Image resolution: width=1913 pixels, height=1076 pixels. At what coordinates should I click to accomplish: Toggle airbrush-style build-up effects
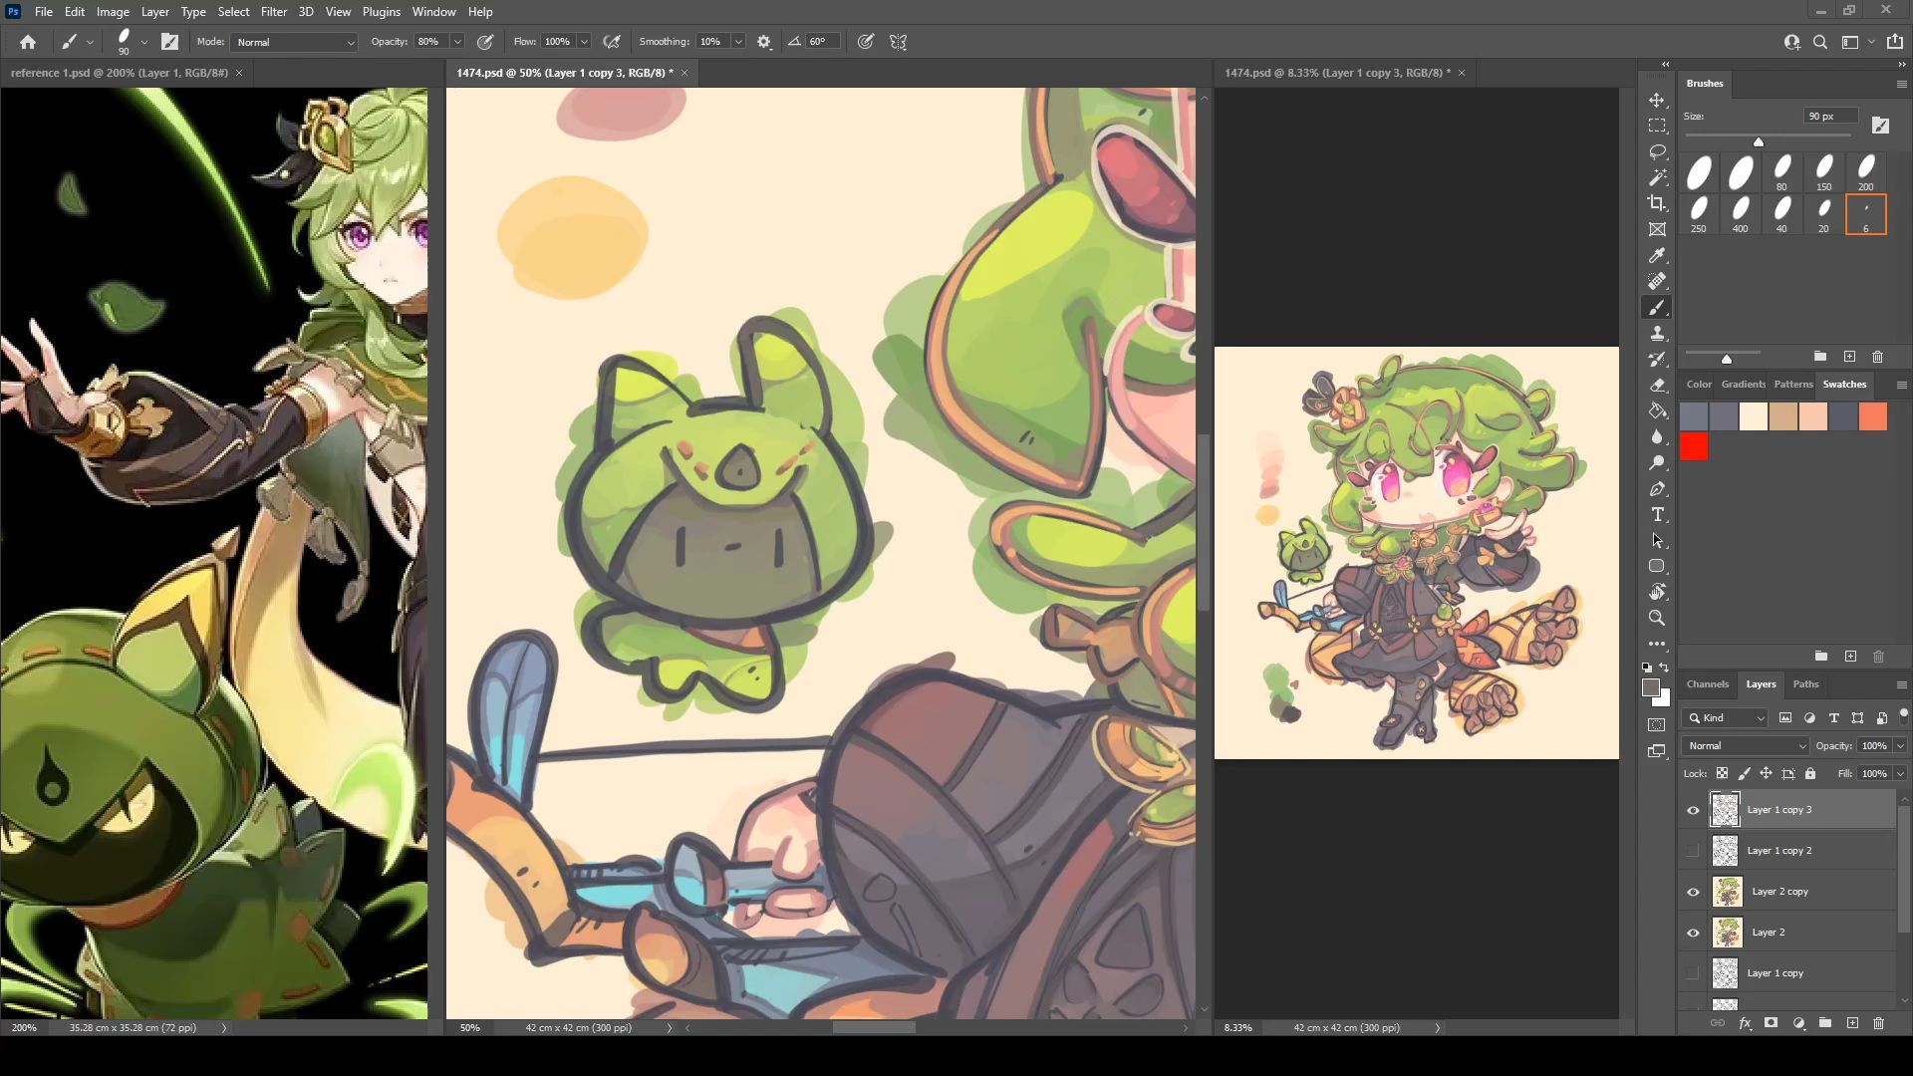click(x=612, y=42)
